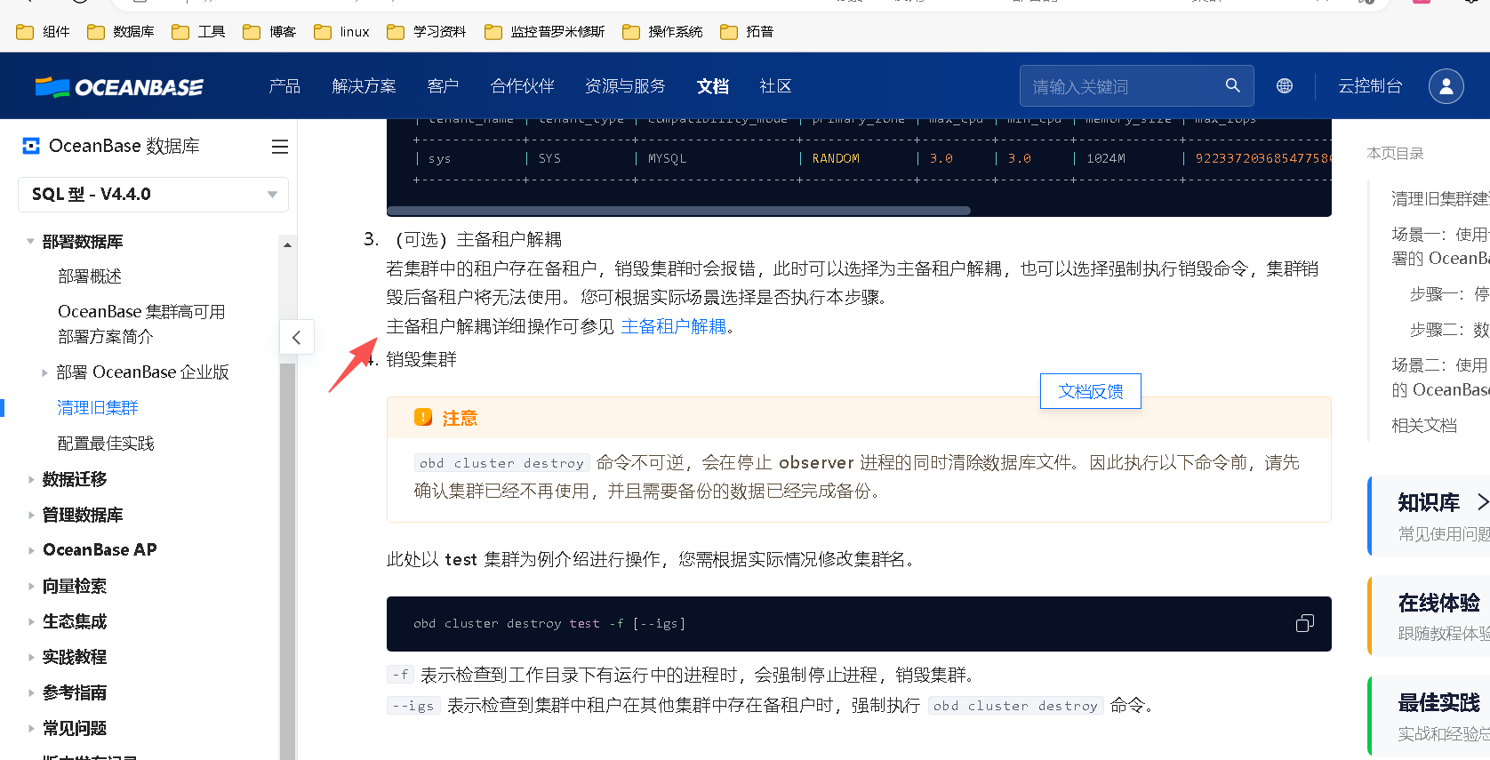Select the 文档 nav item
The height and width of the screenshot is (760, 1490).
click(712, 86)
